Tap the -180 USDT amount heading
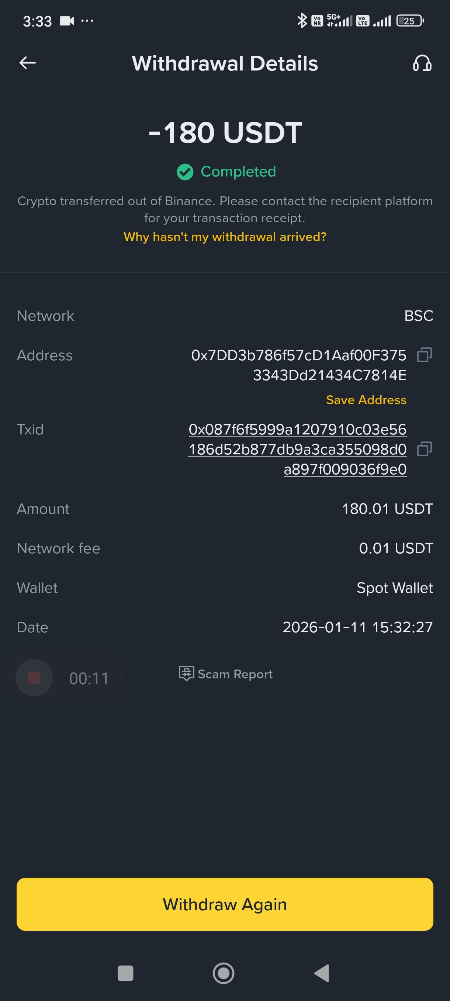Image resolution: width=450 pixels, height=1001 pixels. 225,133
